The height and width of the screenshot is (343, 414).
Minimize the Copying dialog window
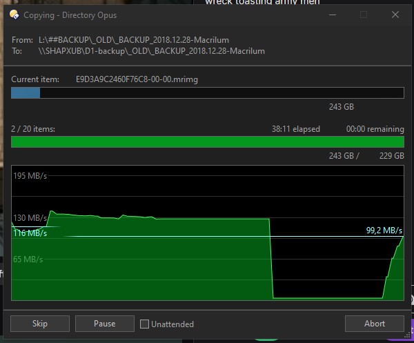coord(333,14)
